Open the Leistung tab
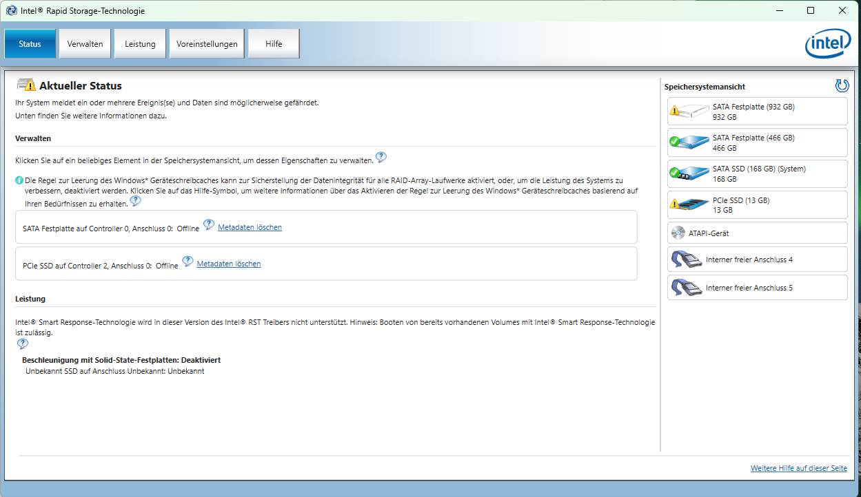The image size is (861, 497). click(x=140, y=44)
